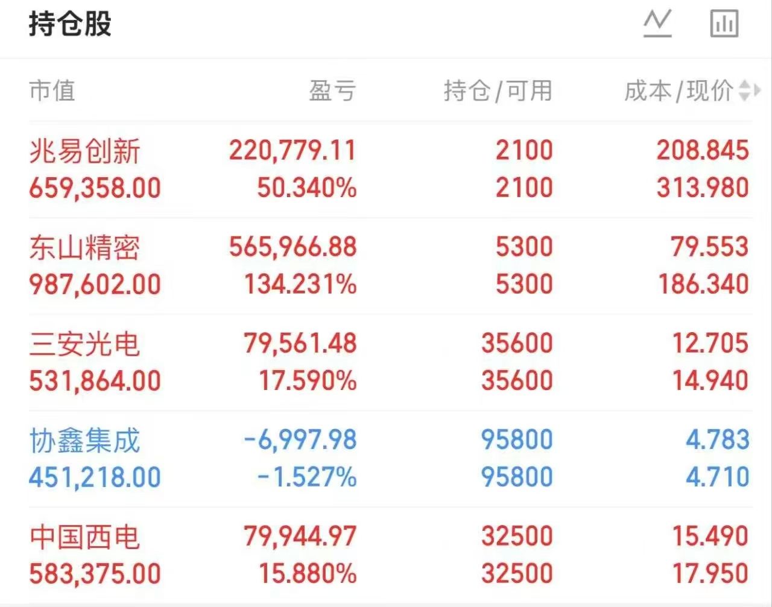Open 东山精密 stock holding row

(390, 266)
